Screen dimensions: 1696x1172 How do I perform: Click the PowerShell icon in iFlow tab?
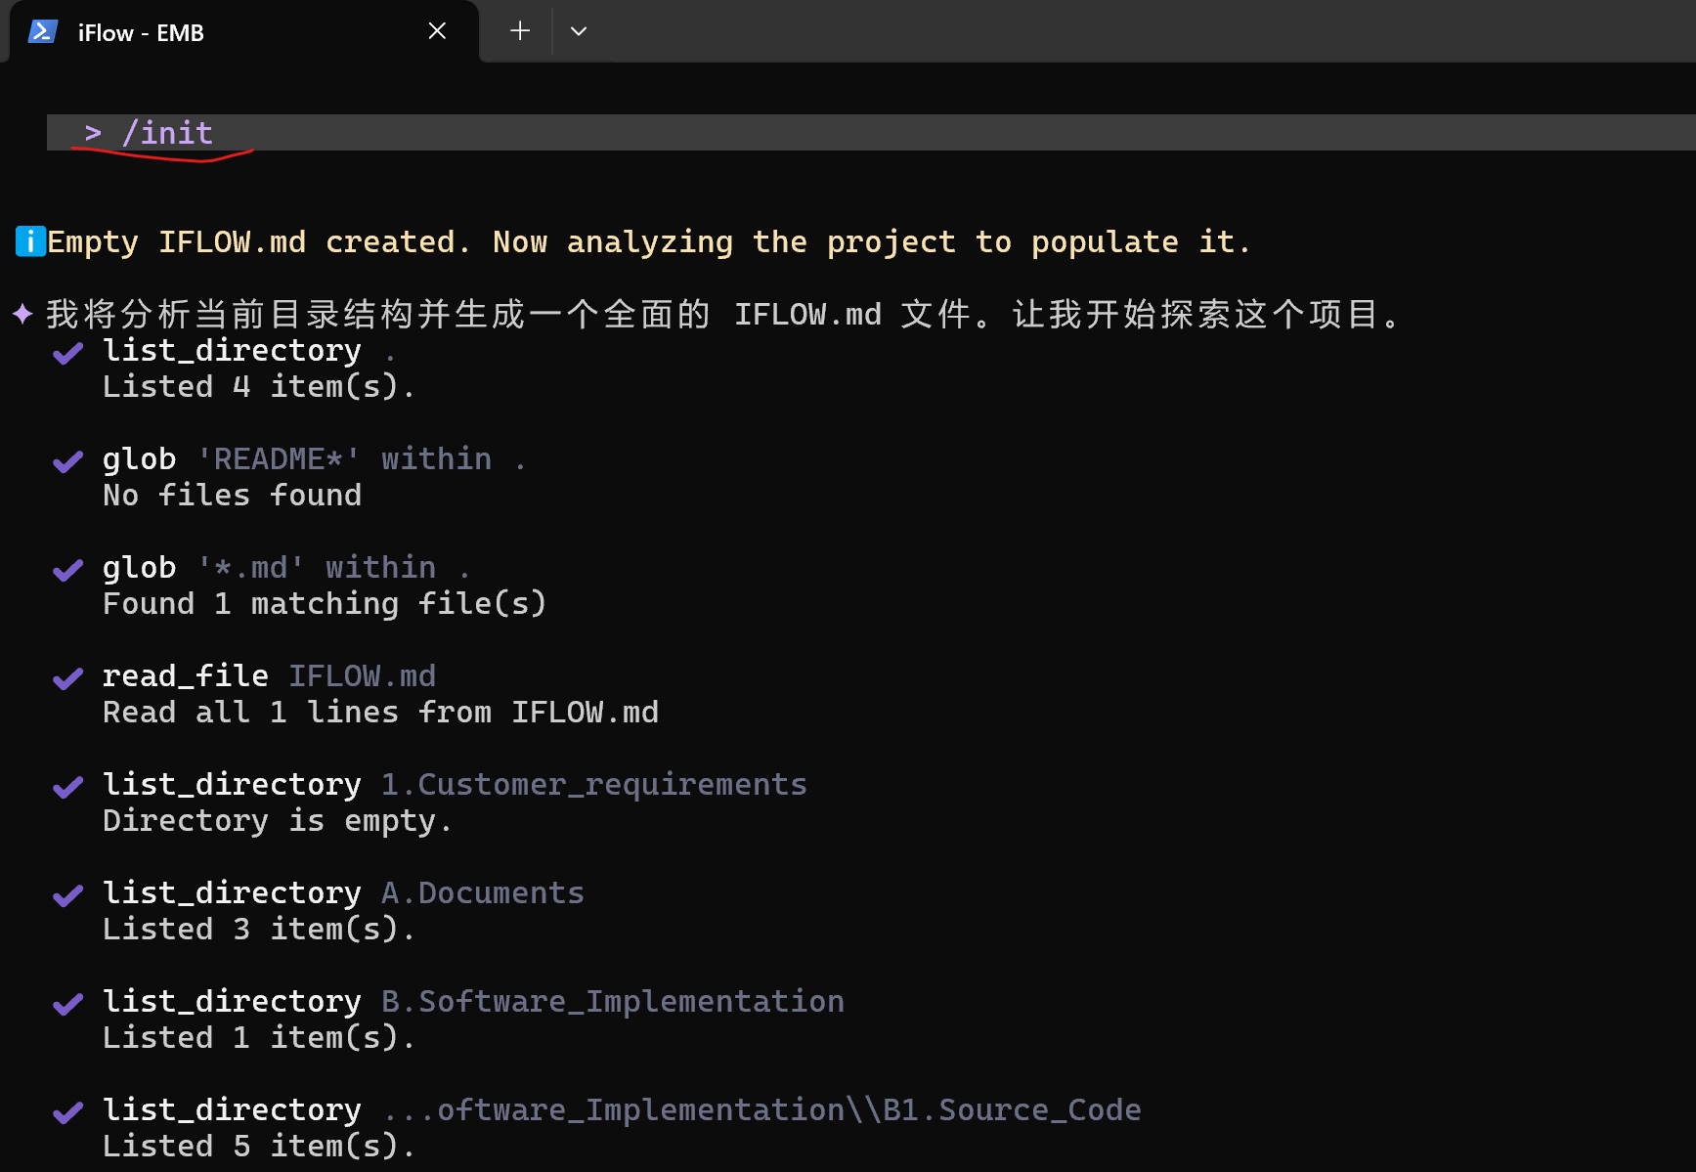(x=43, y=32)
